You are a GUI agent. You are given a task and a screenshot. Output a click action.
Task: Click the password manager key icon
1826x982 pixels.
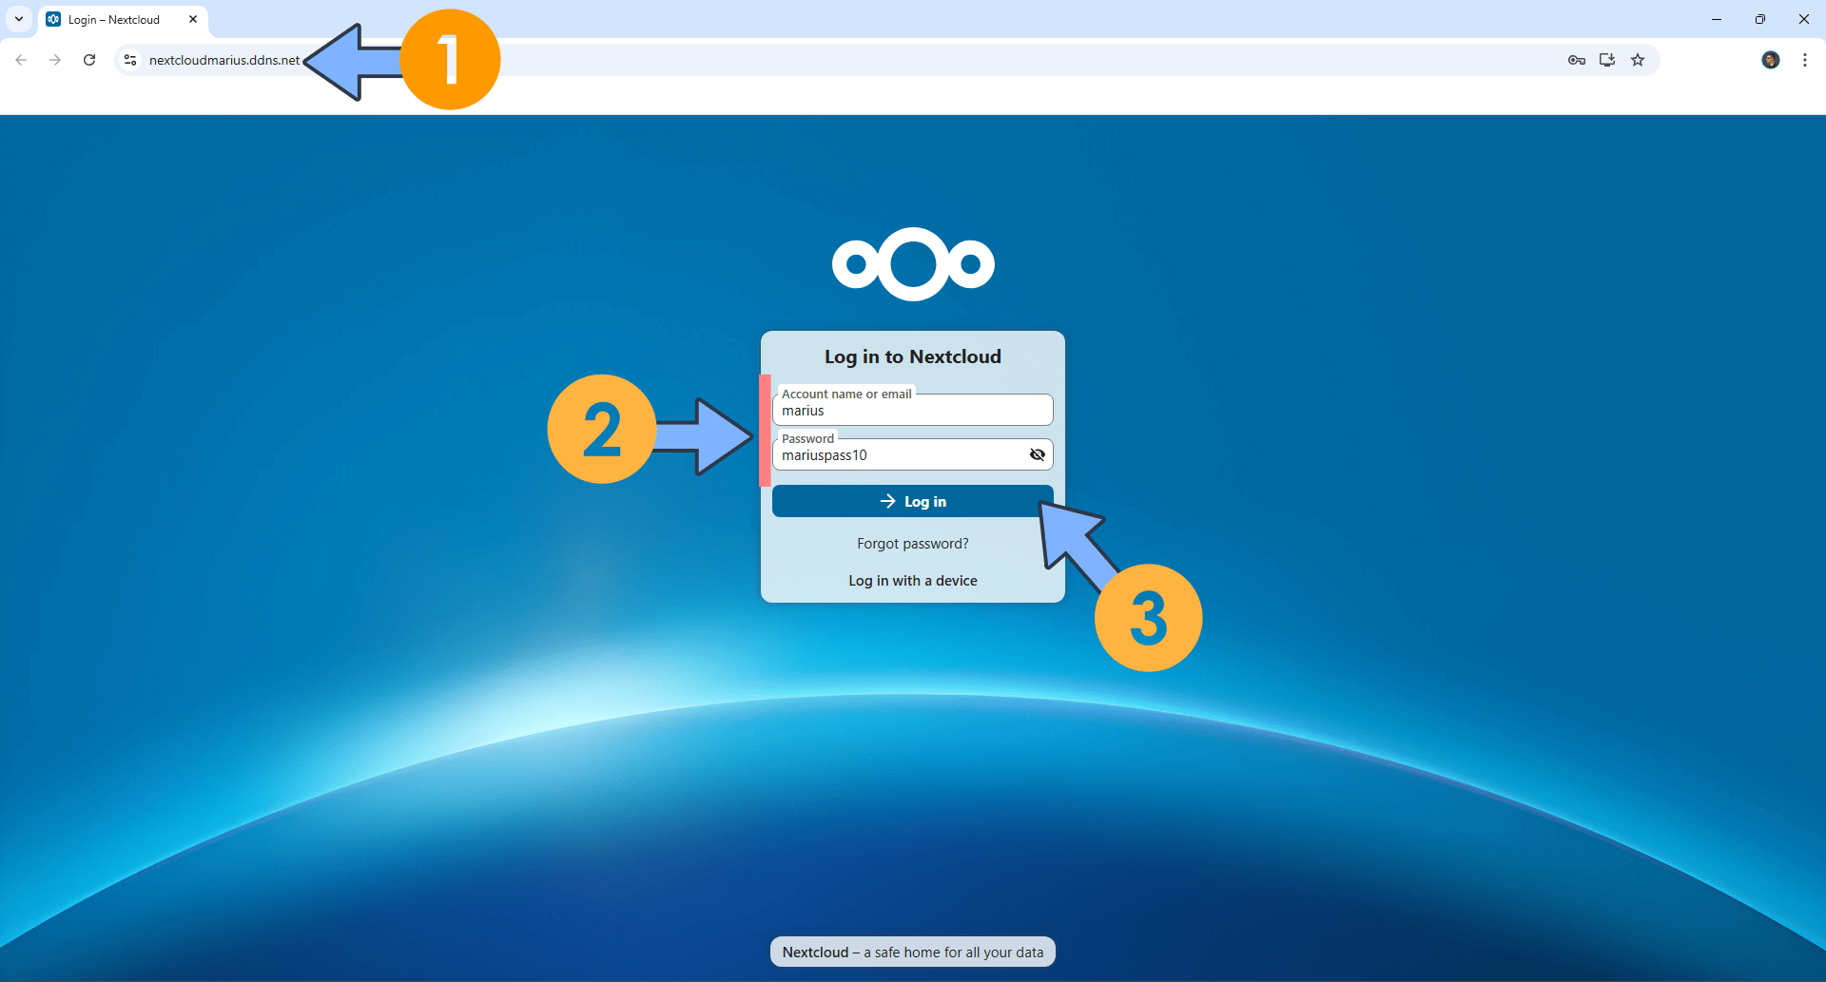[1576, 60]
